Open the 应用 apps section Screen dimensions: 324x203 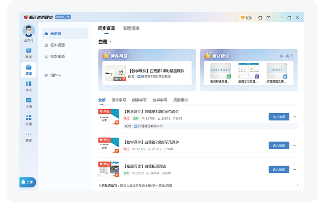pos(29,120)
